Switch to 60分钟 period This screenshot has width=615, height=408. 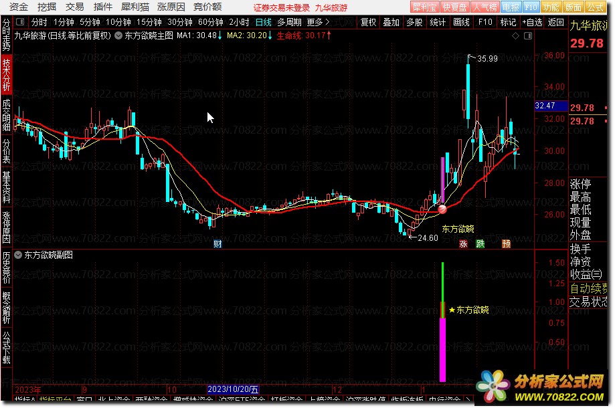[x=211, y=22]
